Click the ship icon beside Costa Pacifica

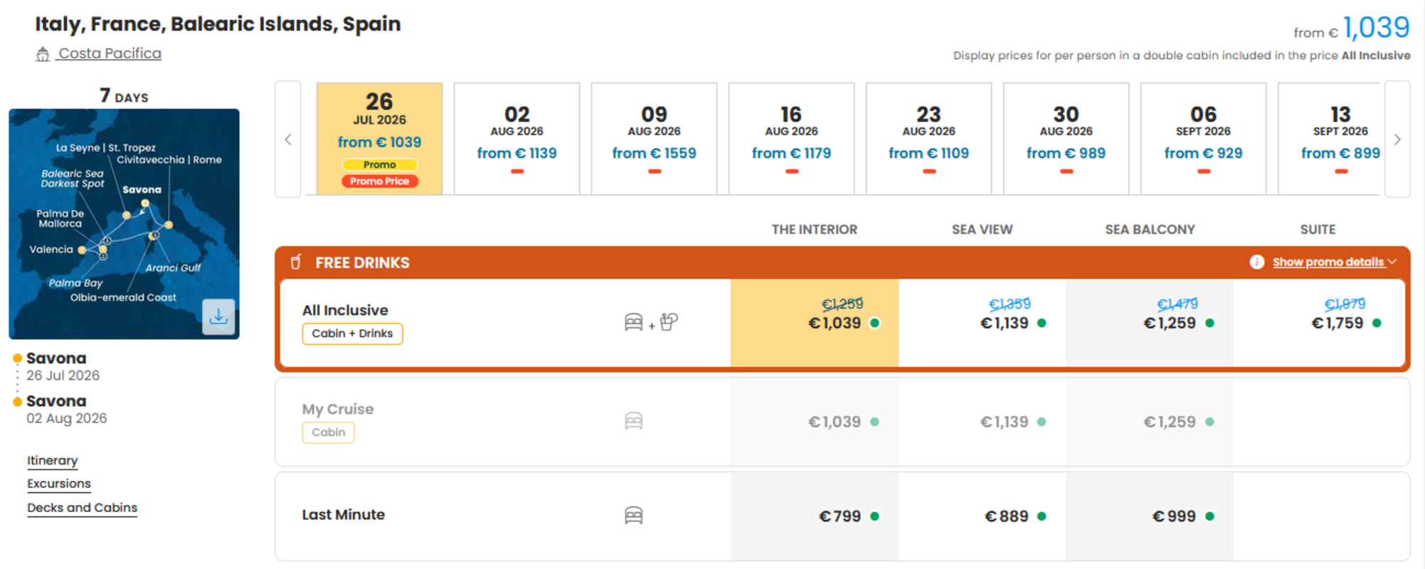click(43, 54)
